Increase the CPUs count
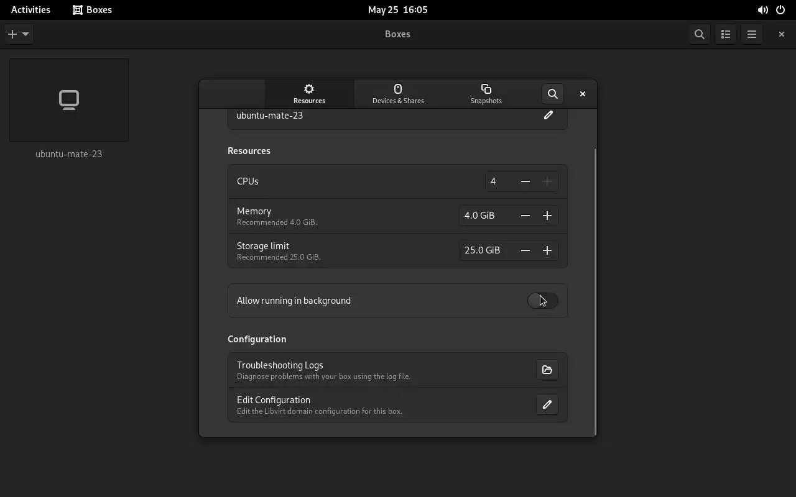This screenshot has height=497, width=796. (x=547, y=181)
